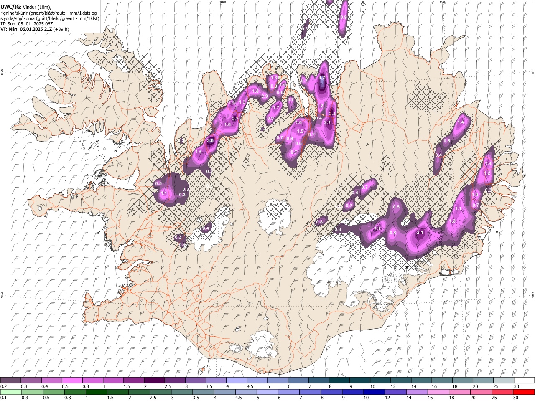
Task: Select the 16–18 light pink rain swatch
Action: tap(438, 392)
